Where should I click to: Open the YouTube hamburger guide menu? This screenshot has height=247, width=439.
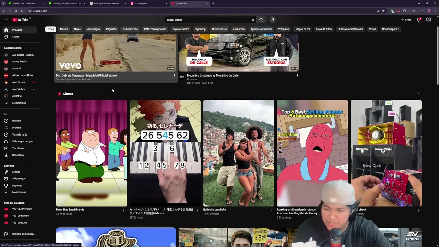6,20
